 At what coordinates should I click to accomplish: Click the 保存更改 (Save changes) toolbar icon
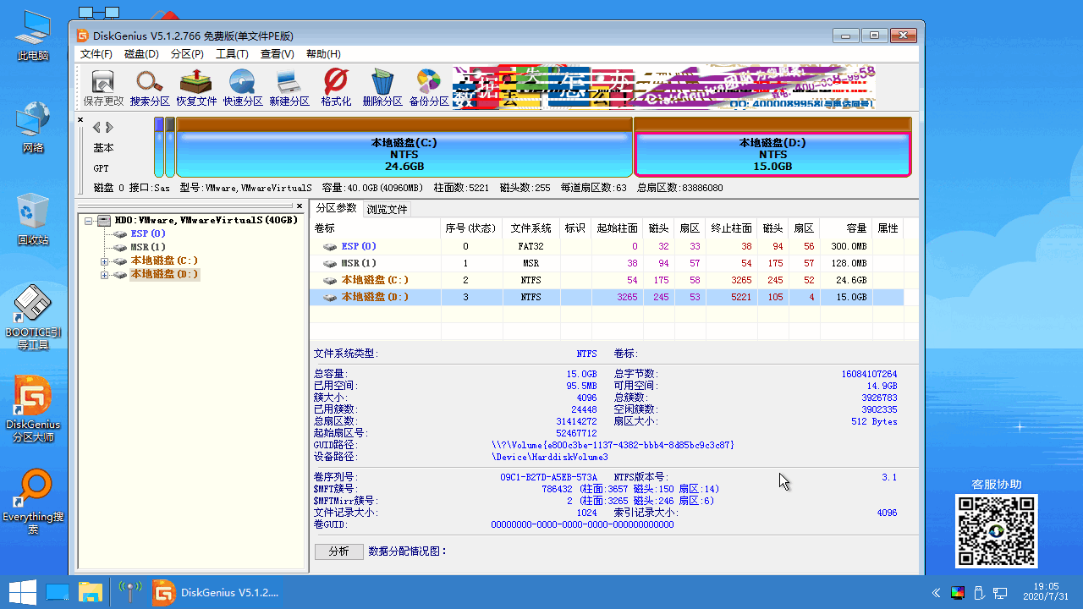coord(103,88)
